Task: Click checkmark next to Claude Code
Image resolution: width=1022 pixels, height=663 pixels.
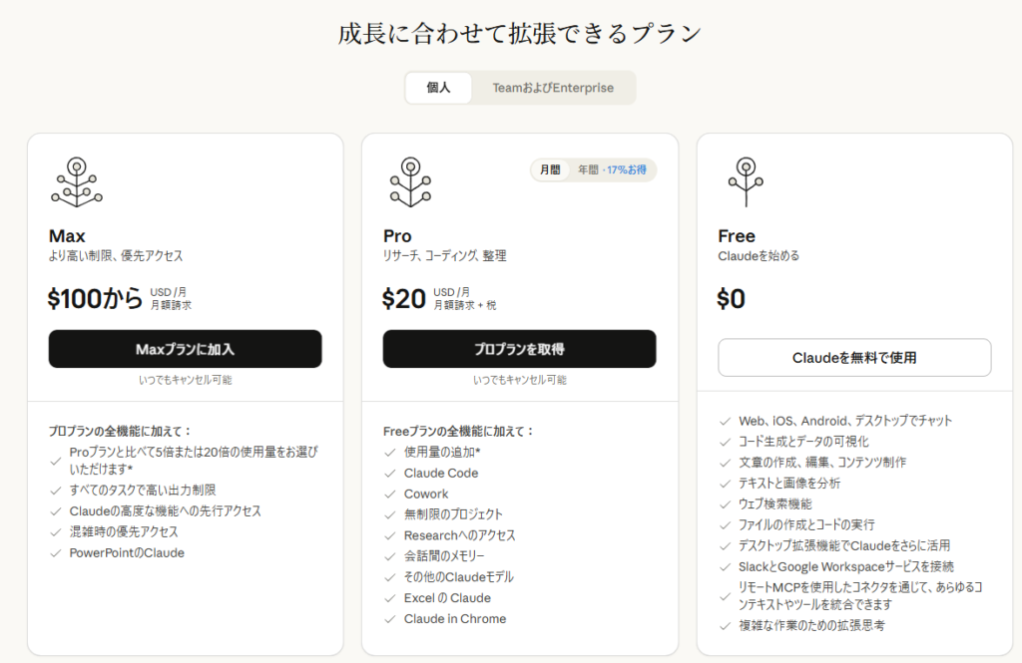Action: [x=390, y=474]
